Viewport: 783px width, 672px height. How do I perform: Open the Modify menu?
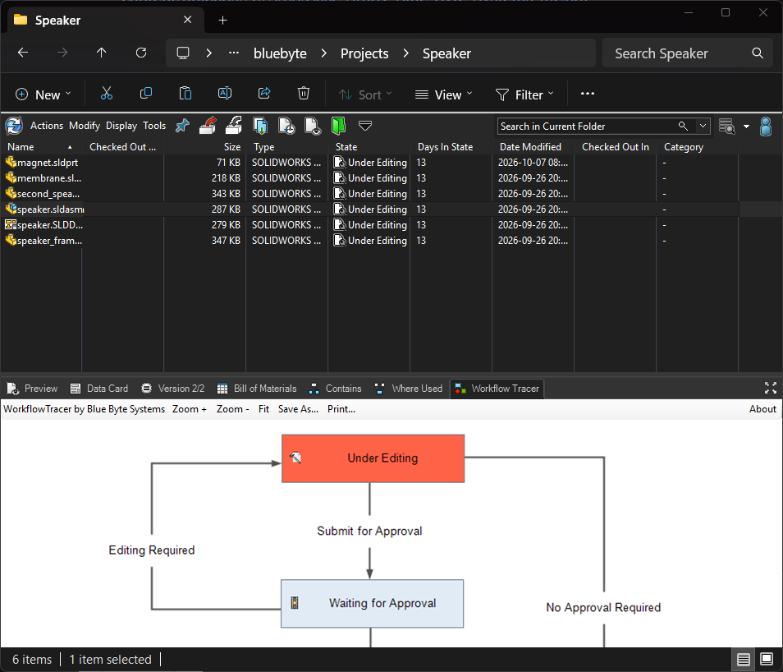click(x=85, y=126)
